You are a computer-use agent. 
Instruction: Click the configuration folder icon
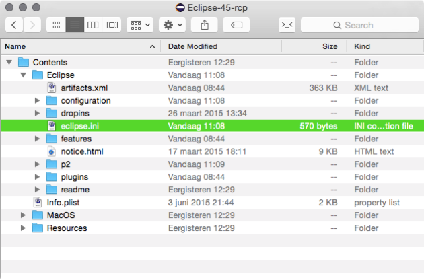click(52, 100)
